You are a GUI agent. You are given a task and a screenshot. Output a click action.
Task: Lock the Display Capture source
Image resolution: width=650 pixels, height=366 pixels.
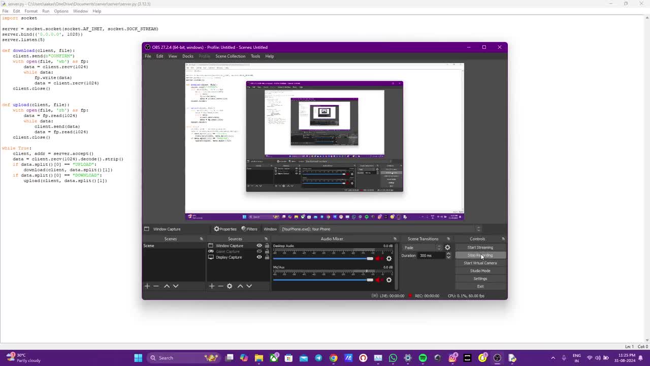pos(267,257)
